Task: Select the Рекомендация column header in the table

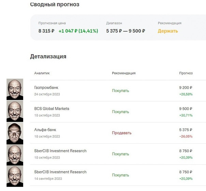Action: click(x=123, y=73)
